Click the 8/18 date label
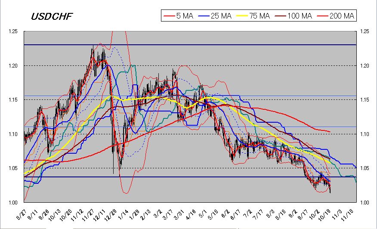 280,214
